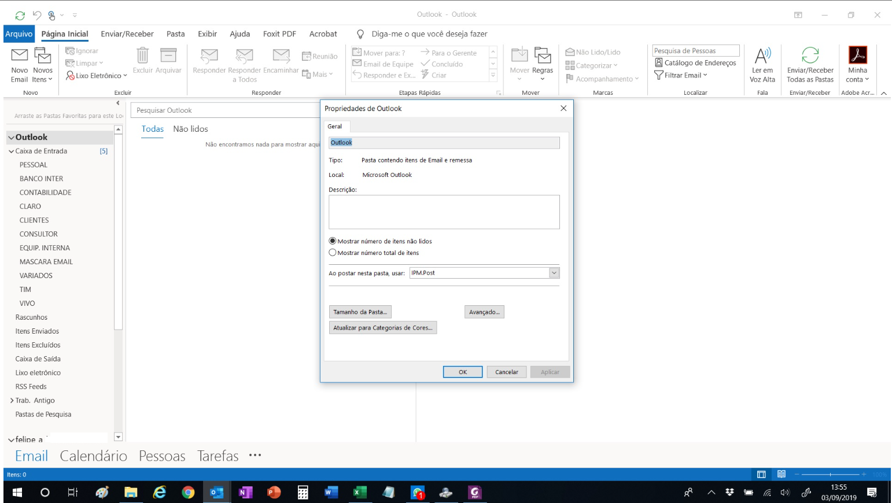The height and width of the screenshot is (503, 892).
Task: Collapse the folder pane with the arrow
Action: (118, 103)
